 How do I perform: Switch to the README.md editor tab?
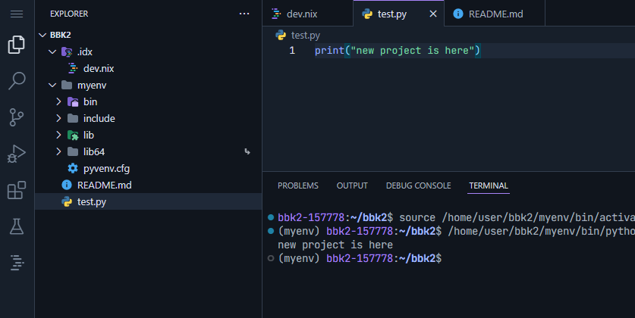click(495, 14)
